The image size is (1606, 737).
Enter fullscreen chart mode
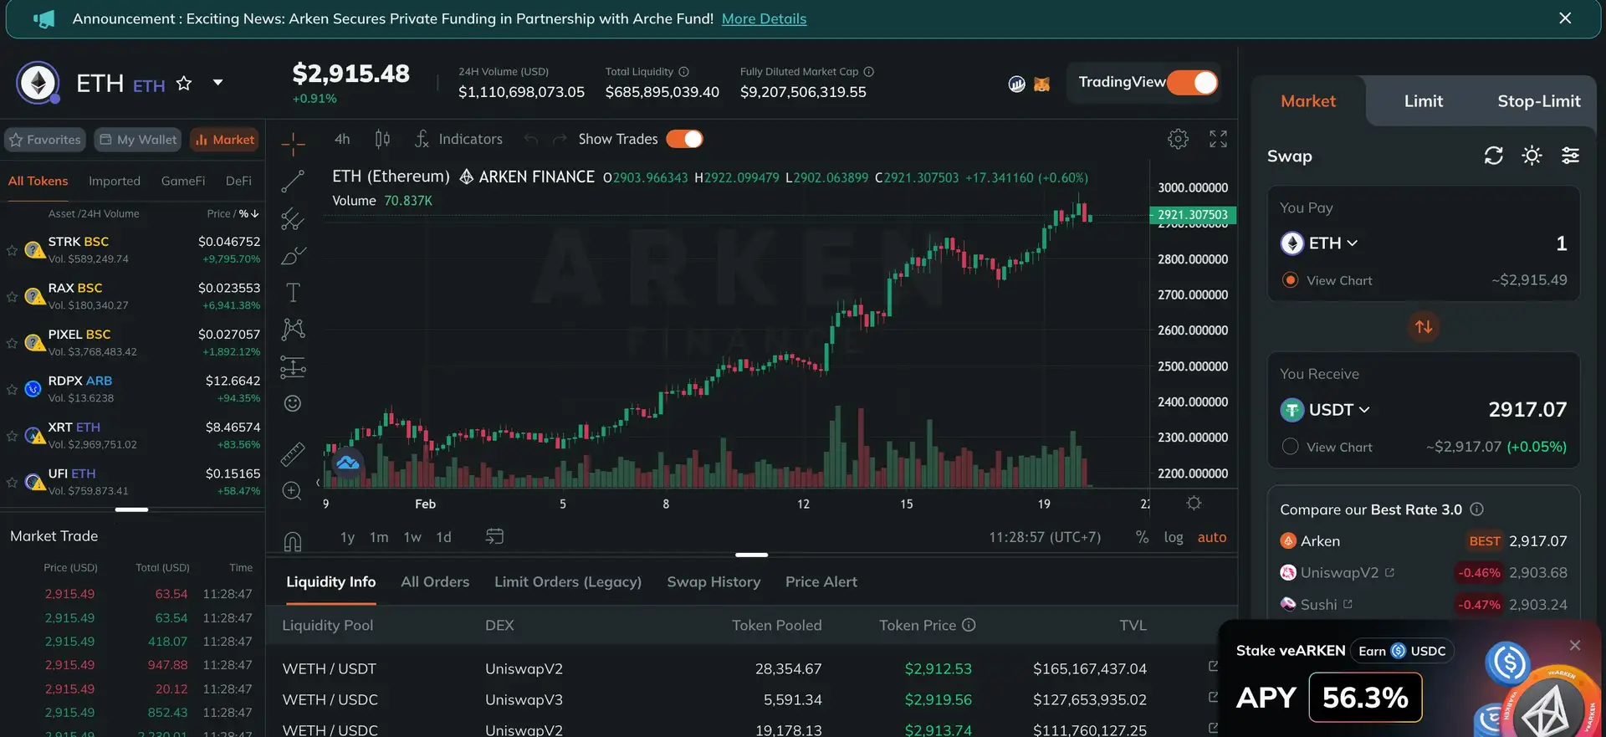tap(1218, 139)
